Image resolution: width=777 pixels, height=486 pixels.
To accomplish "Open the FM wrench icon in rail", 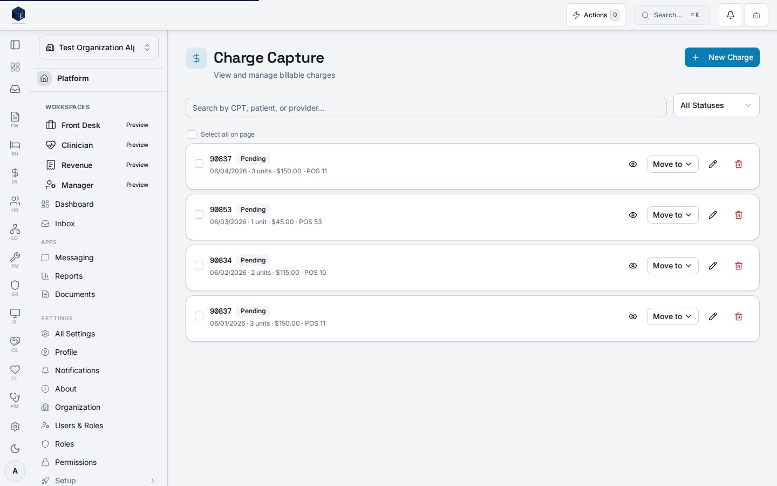I will (x=15, y=260).
